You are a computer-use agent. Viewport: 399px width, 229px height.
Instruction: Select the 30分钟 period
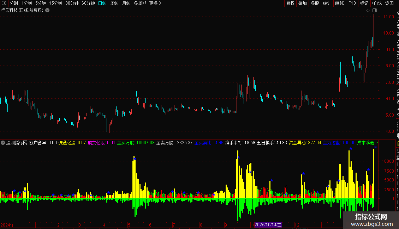coord(72,3)
